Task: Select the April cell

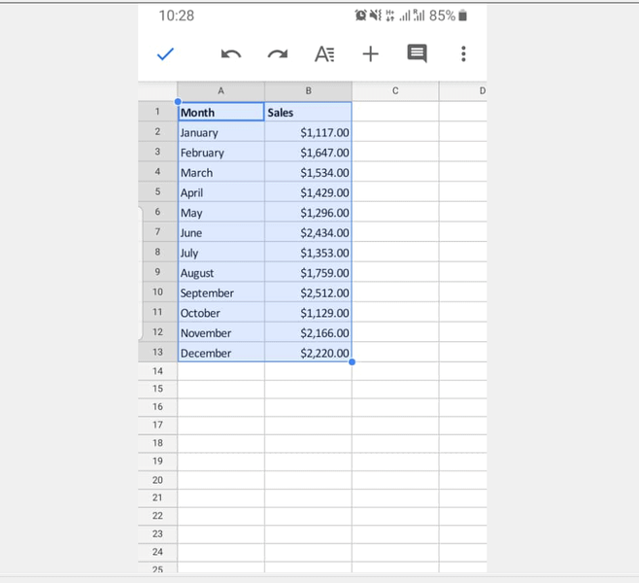Action: [x=220, y=191]
